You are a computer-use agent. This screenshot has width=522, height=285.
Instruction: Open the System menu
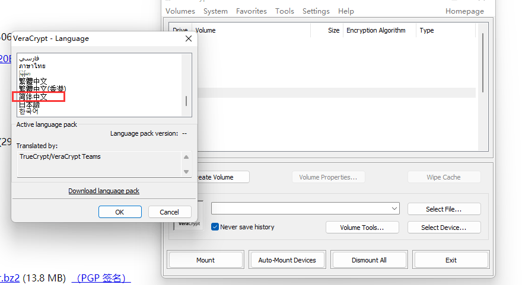click(x=215, y=11)
